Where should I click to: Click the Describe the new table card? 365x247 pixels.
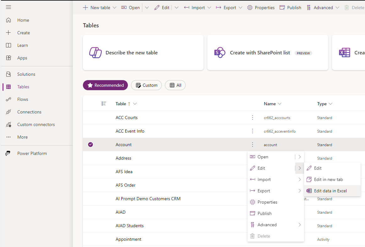click(x=143, y=52)
